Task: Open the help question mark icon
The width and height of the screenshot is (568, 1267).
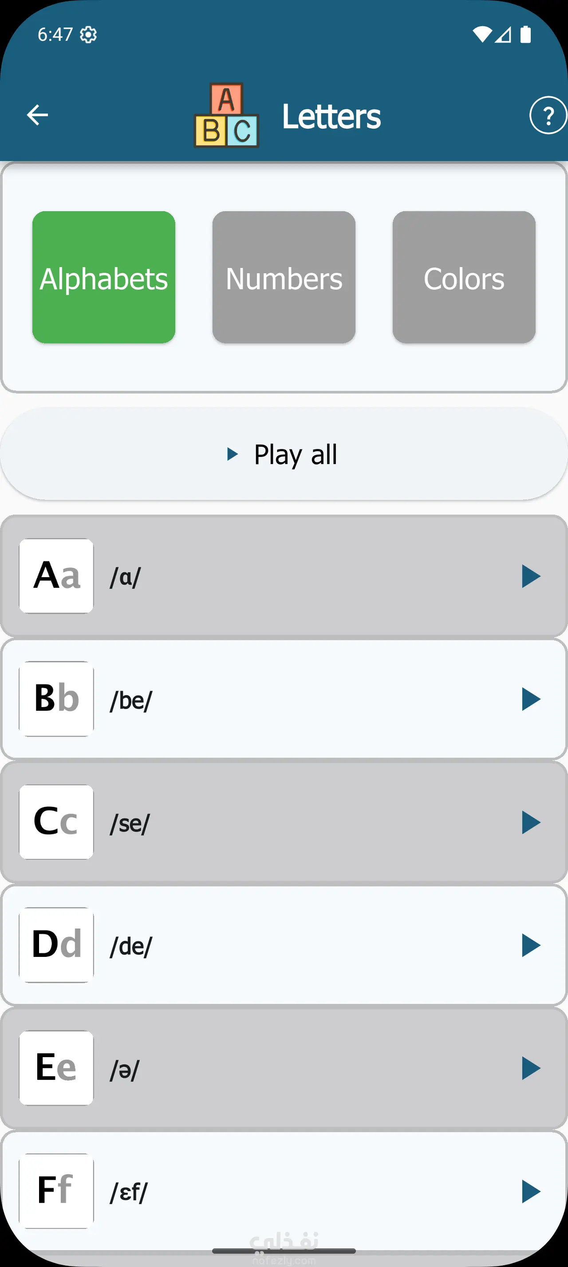Action: 548,115
